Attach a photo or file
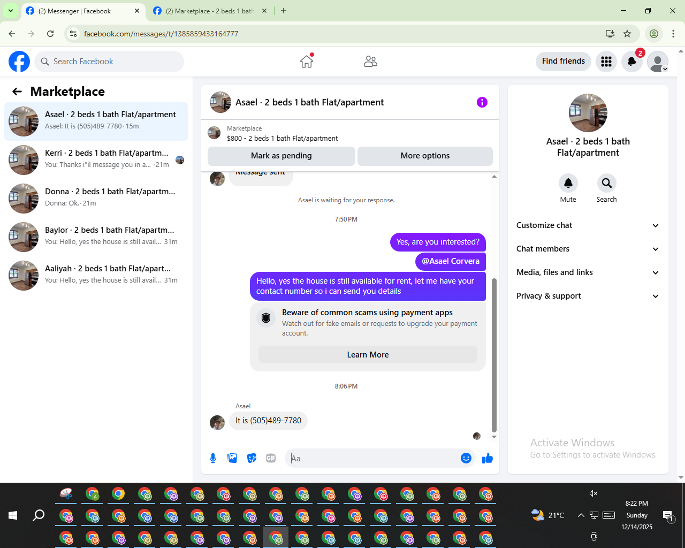 (x=232, y=458)
